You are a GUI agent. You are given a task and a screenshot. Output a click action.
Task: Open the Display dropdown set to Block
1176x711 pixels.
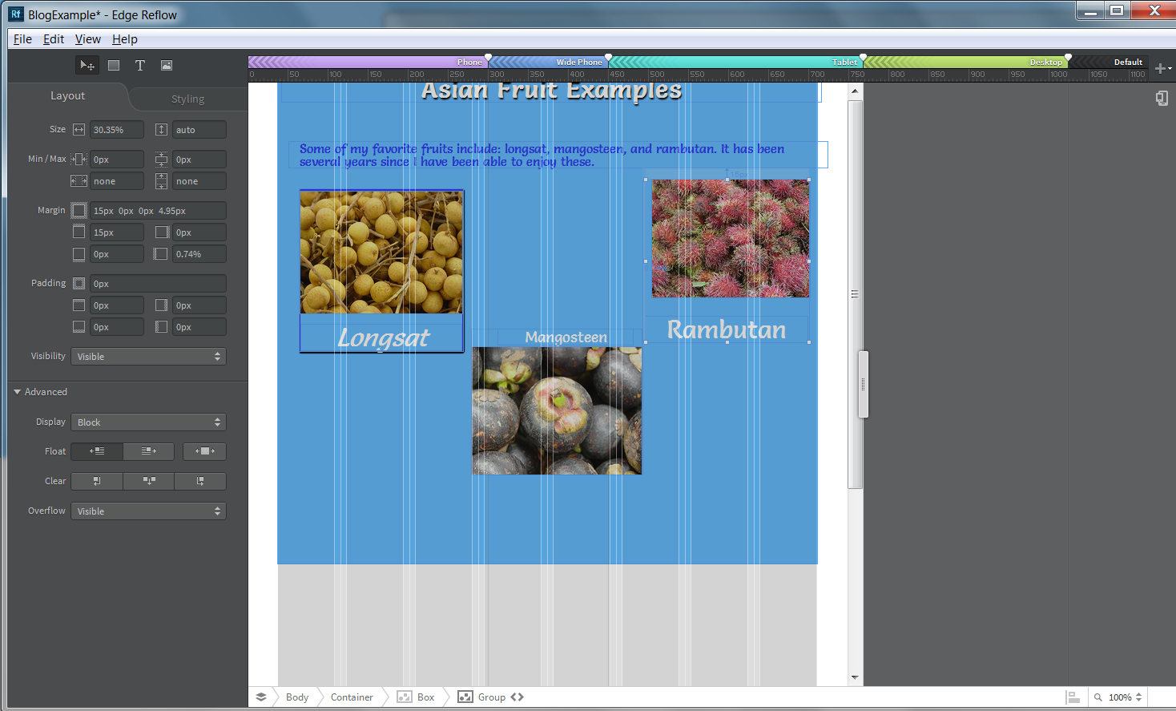pos(148,422)
